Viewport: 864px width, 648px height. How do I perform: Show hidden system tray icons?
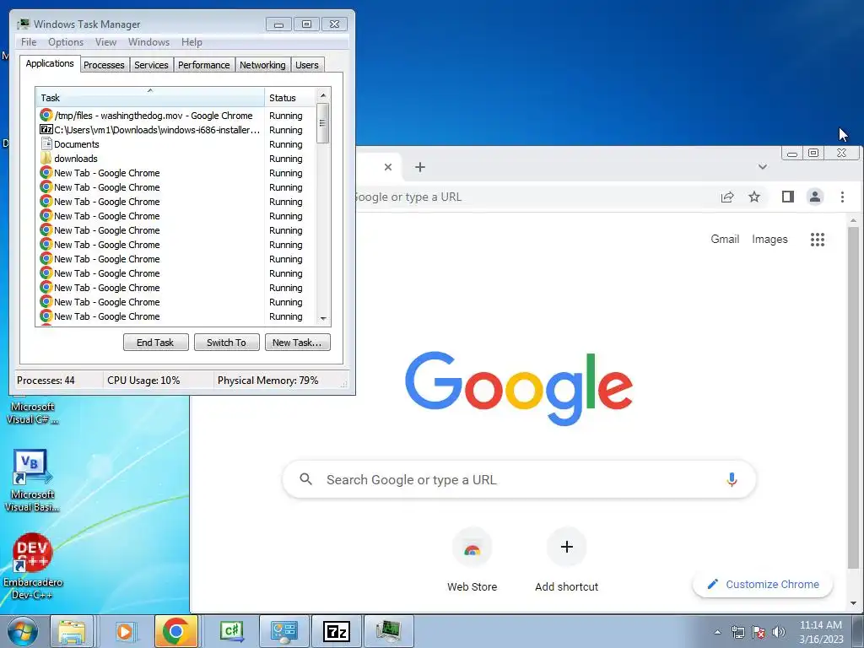point(717,632)
